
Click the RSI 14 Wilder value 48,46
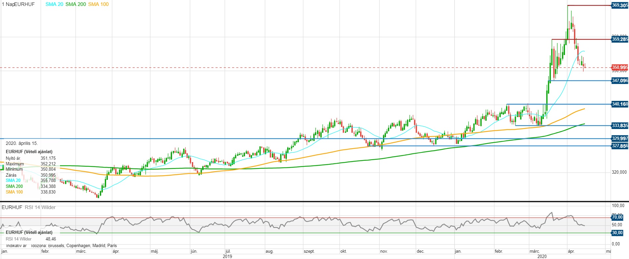point(51,239)
